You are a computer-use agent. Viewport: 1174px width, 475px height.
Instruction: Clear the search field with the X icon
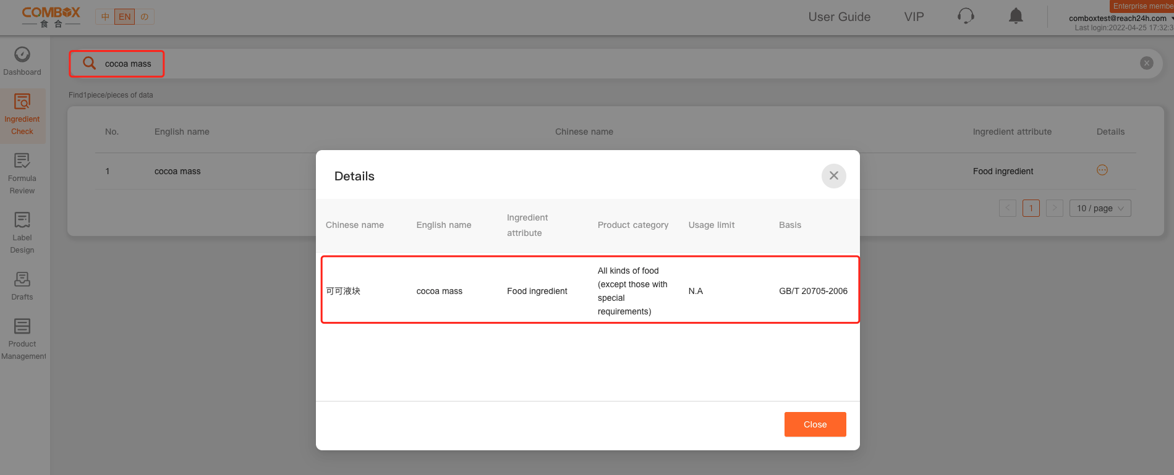(x=1147, y=63)
